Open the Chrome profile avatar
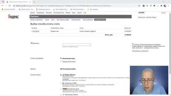Screen dimensions: 171x96 click(165, 6)
